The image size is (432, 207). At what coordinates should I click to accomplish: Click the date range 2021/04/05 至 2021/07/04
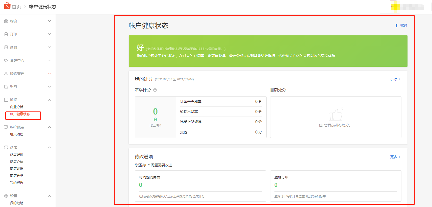pyautogui.click(x=174, y=79)
